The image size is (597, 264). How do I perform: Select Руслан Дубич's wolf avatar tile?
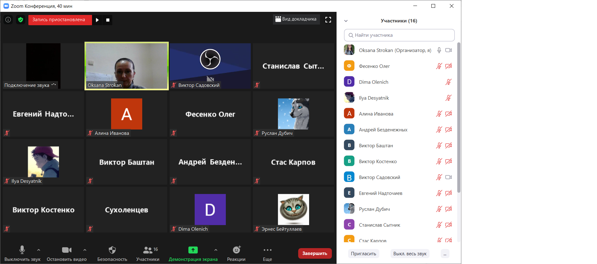(x=294, y=114)
